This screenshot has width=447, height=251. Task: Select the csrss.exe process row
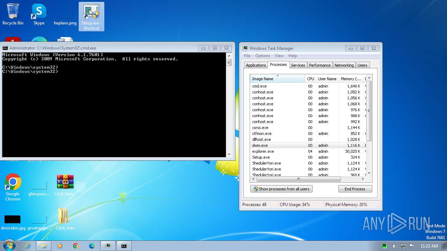coord(308,128)
